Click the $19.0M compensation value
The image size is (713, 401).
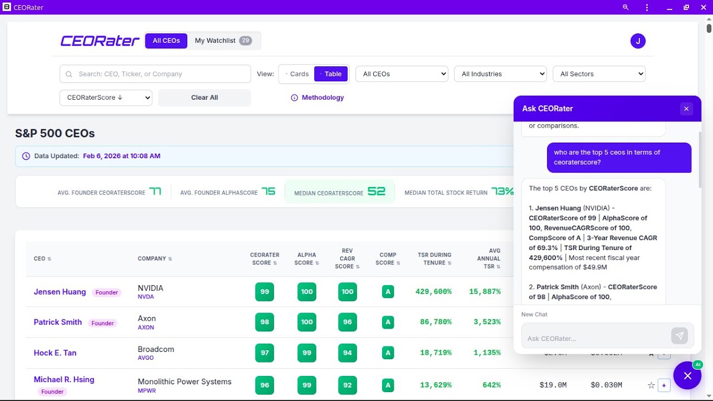click(x=553, y=385)
